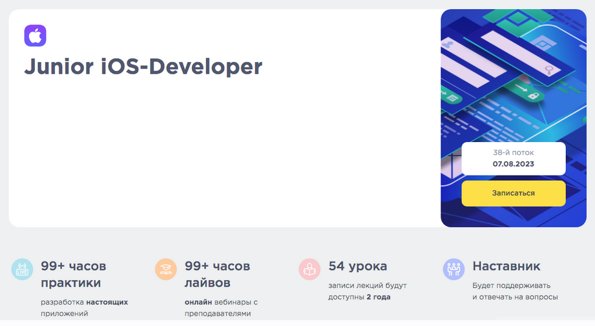Image resolution: width=595 pixels, height=326 pixels.
Task: Click the Наставник heading
Action: [506, 266]
